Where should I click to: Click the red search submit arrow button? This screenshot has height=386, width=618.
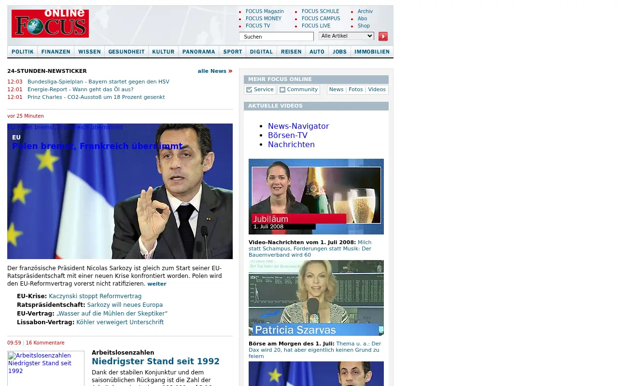[383, 36]
